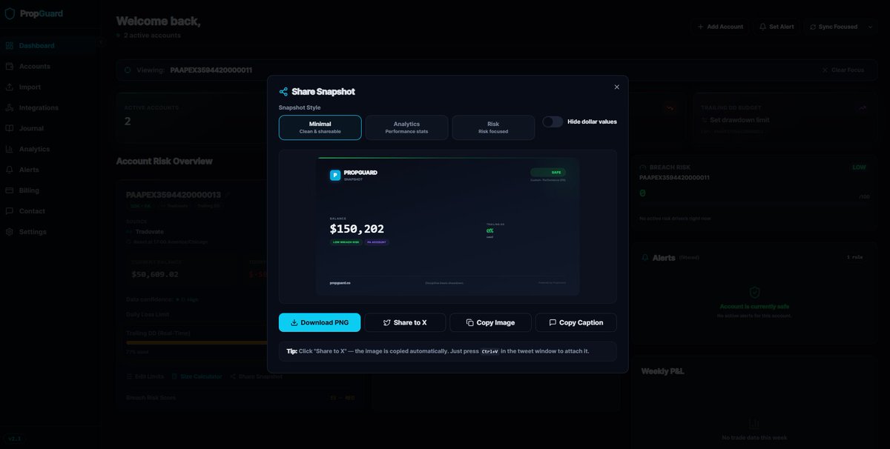Open Analytics page in the sidebar
The height and width of the screenshot is (449, 890).
(x=50, y=149)
